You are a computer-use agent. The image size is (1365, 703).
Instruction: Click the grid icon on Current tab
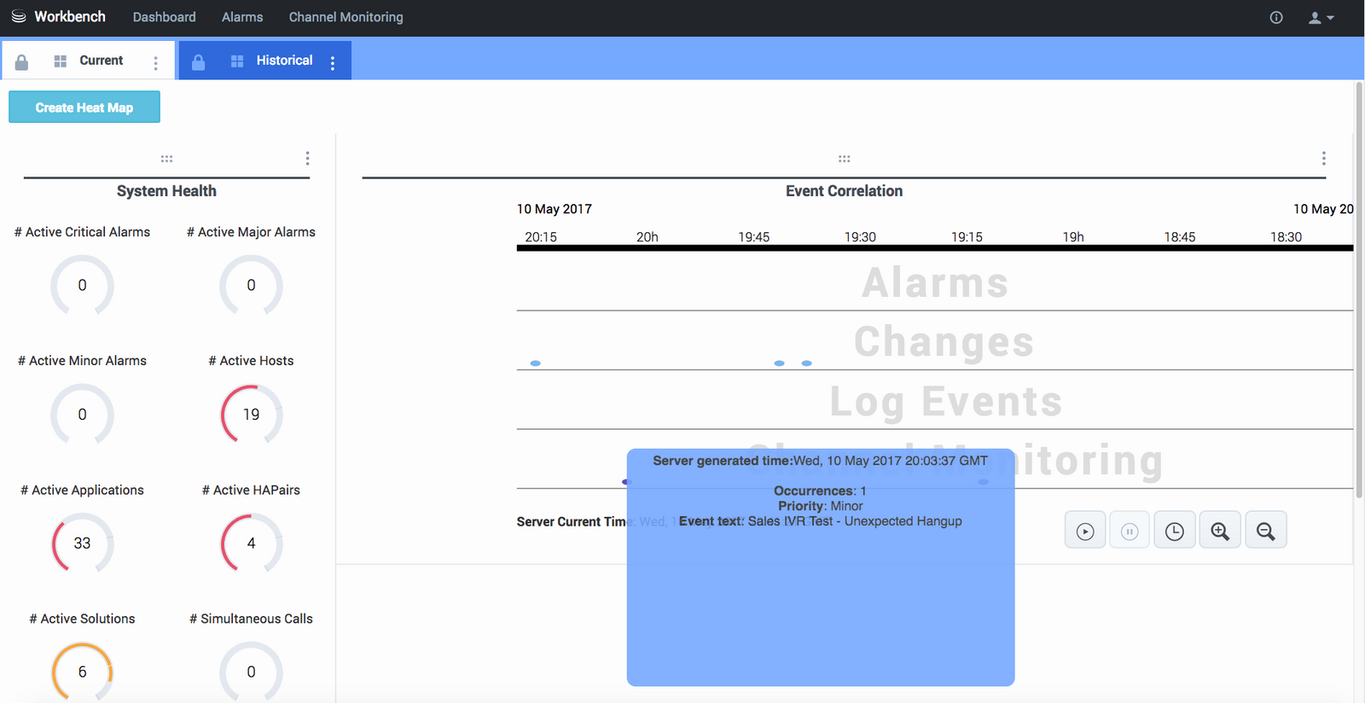click(x=61, y=61)
